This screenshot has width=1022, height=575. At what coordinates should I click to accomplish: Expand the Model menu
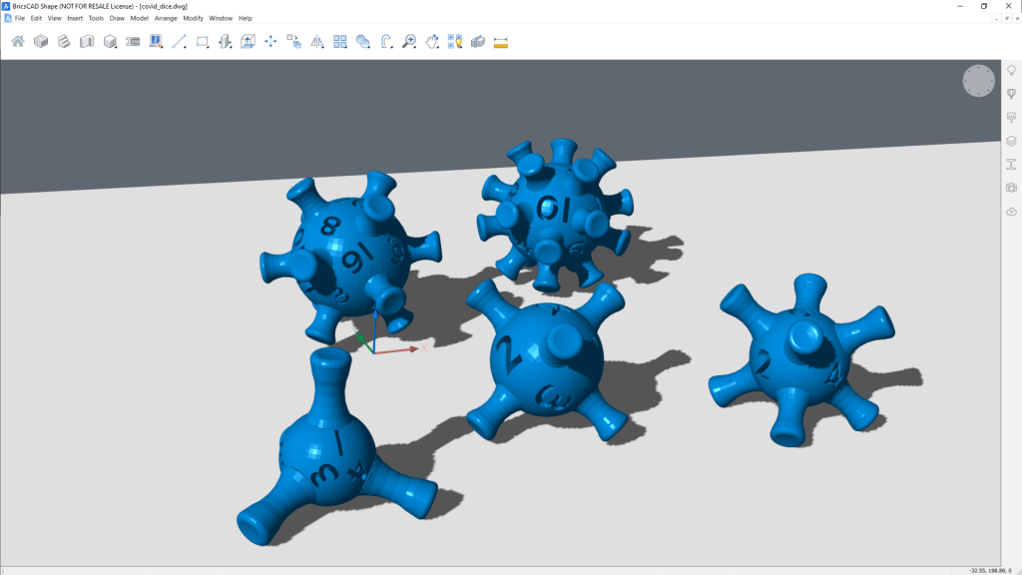140,18
